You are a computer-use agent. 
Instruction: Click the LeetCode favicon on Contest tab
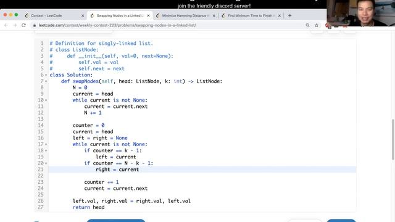(x=27, y=15)
